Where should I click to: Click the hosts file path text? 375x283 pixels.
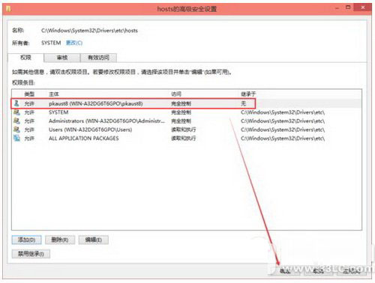click(89, 31)
